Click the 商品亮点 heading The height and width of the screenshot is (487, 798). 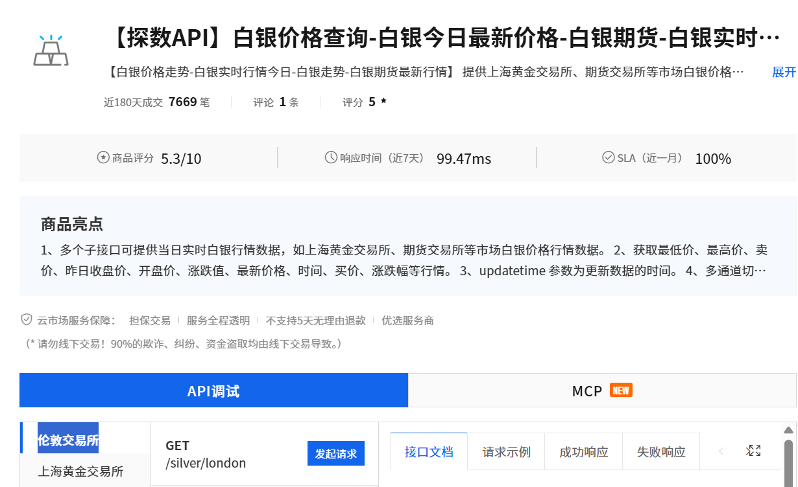click(x=72, y=224)
